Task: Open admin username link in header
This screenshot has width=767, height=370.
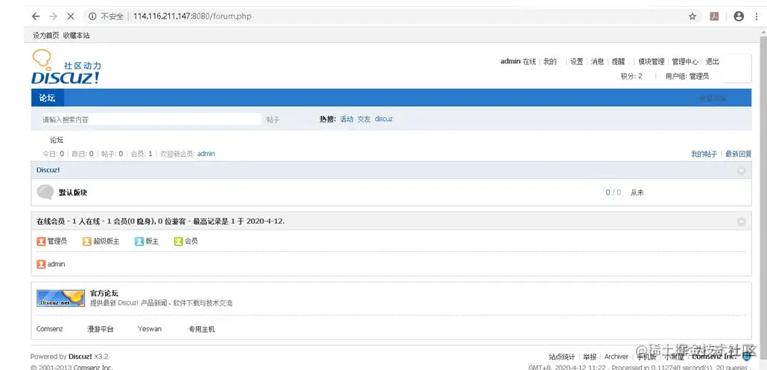Action: (510, 62)
